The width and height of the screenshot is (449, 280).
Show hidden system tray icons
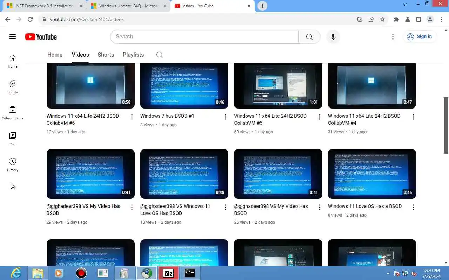[388, 273]
